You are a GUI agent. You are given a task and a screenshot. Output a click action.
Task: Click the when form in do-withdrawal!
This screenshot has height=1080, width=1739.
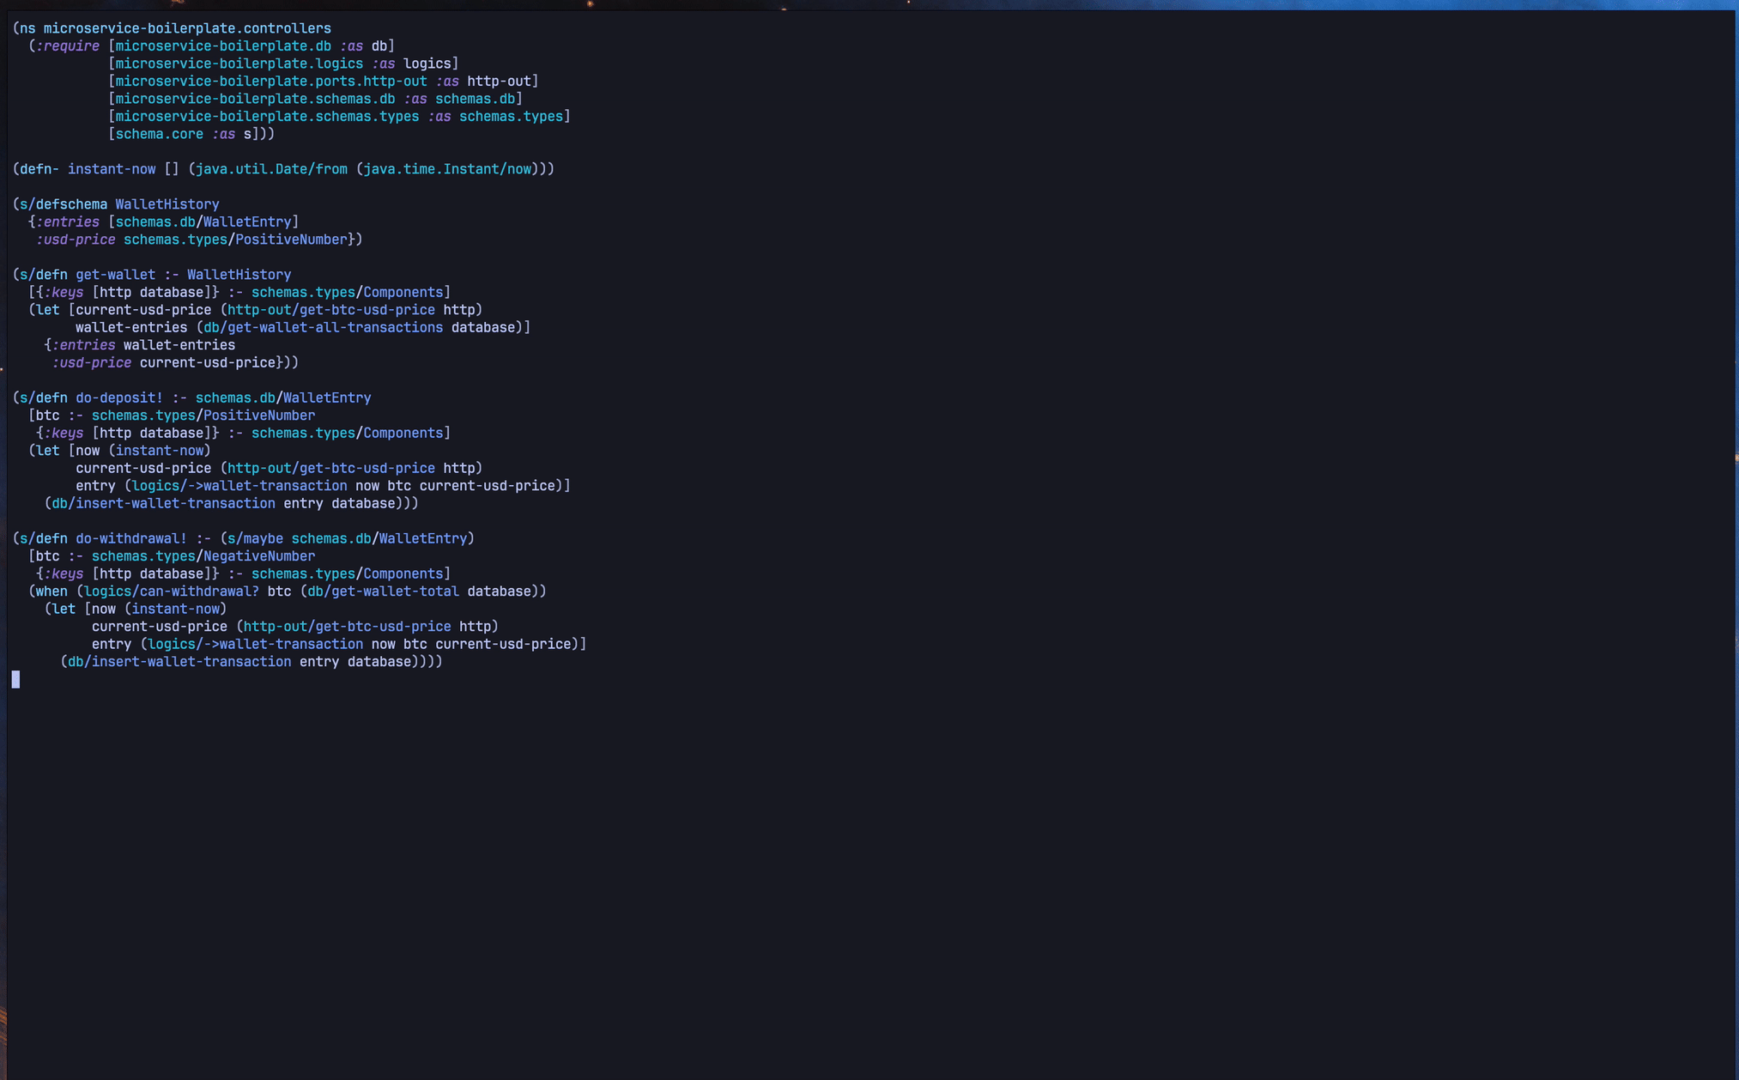coord(51,592)
